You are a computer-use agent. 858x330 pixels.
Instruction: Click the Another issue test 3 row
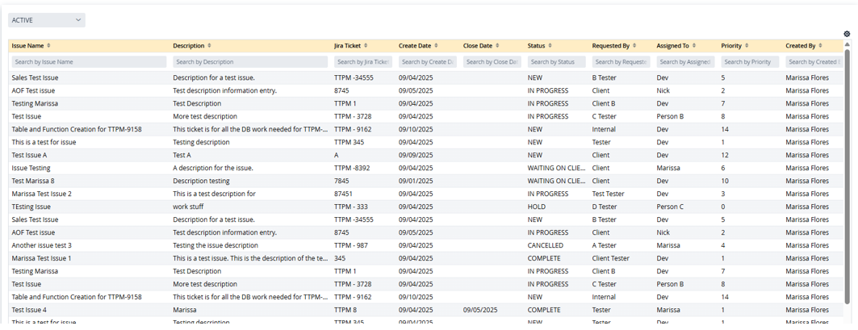pyautogui.click(x=41, y=245)
